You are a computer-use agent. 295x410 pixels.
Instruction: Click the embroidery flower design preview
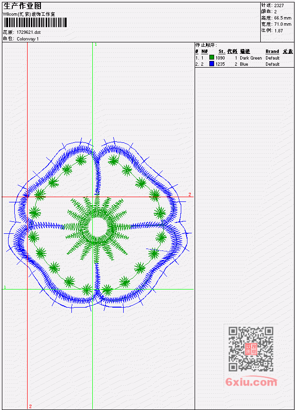click(98, 225)
